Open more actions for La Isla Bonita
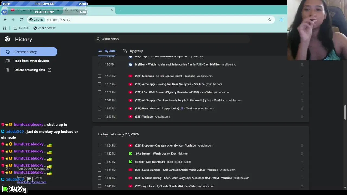The width and height of the screenshot is (347, 195). tap(302, 76)
